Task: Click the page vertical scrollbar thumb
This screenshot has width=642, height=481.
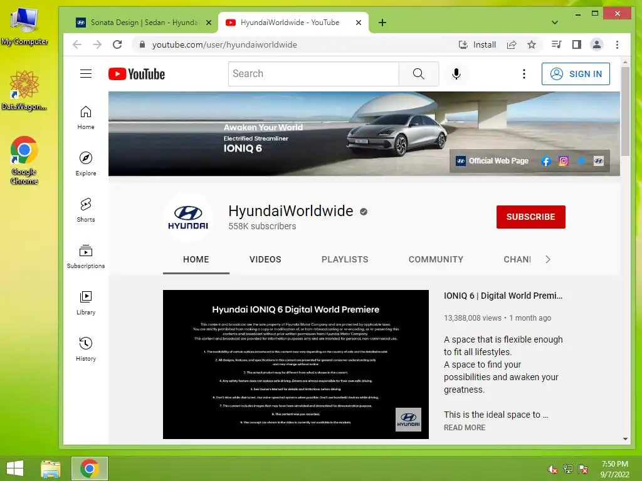Action: 625,111
